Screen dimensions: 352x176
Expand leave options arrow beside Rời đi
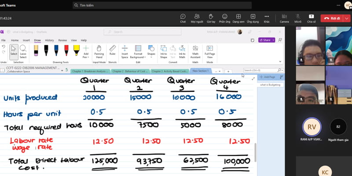click(x=347, y=18)
